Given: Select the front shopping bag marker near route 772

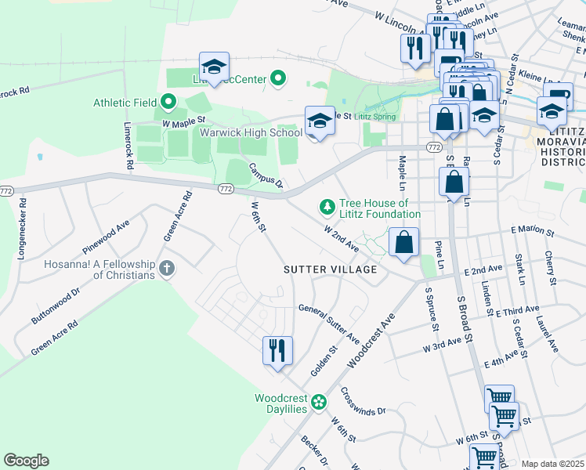Looking at the screenshot, I should (445, 121).
